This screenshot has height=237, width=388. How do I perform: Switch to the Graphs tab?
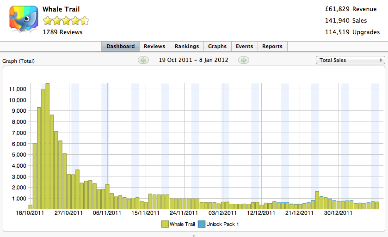point(217,46)
